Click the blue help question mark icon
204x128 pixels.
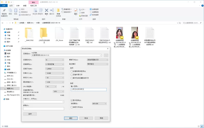click(x=202, y=6)
